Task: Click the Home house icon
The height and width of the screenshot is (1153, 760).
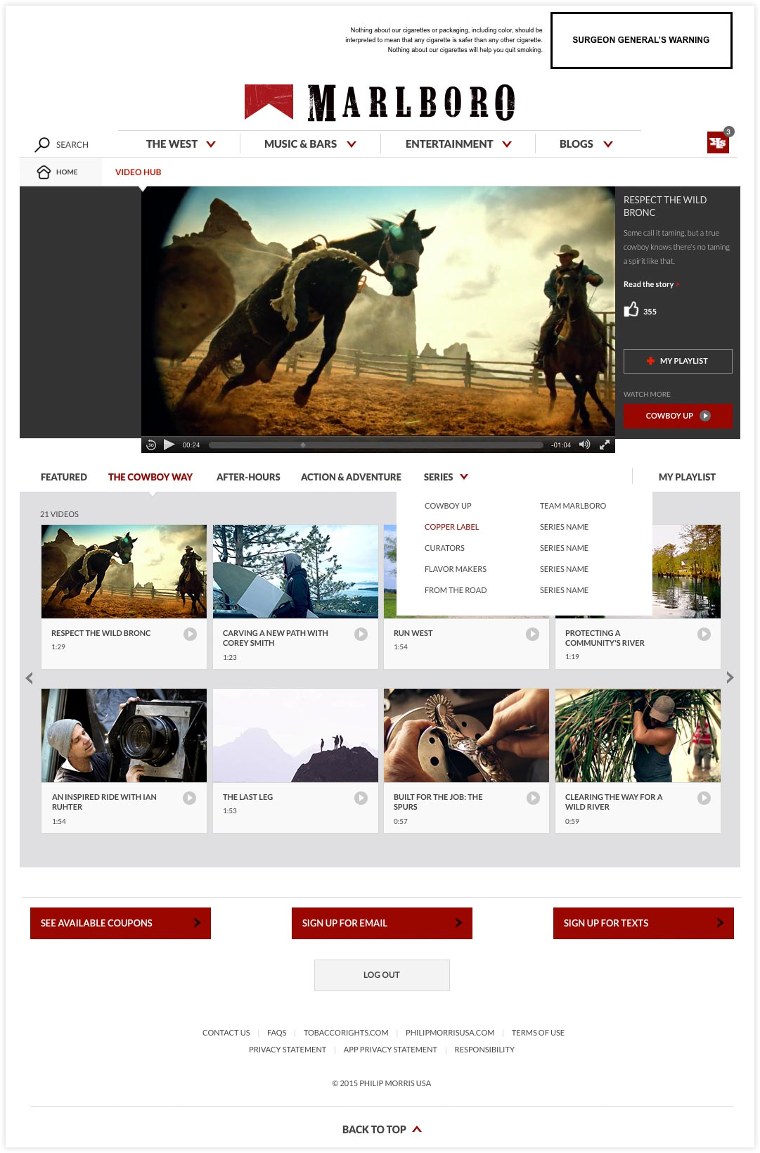Action: click(x=44, y=172)
